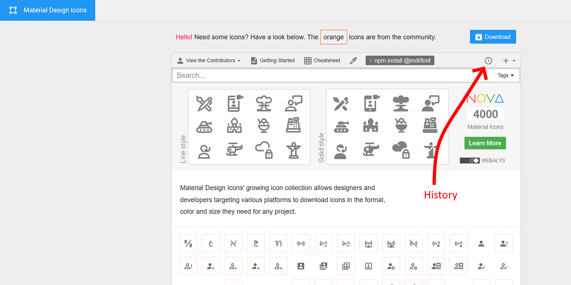Click inside the Search field

[x=290, y=75]
